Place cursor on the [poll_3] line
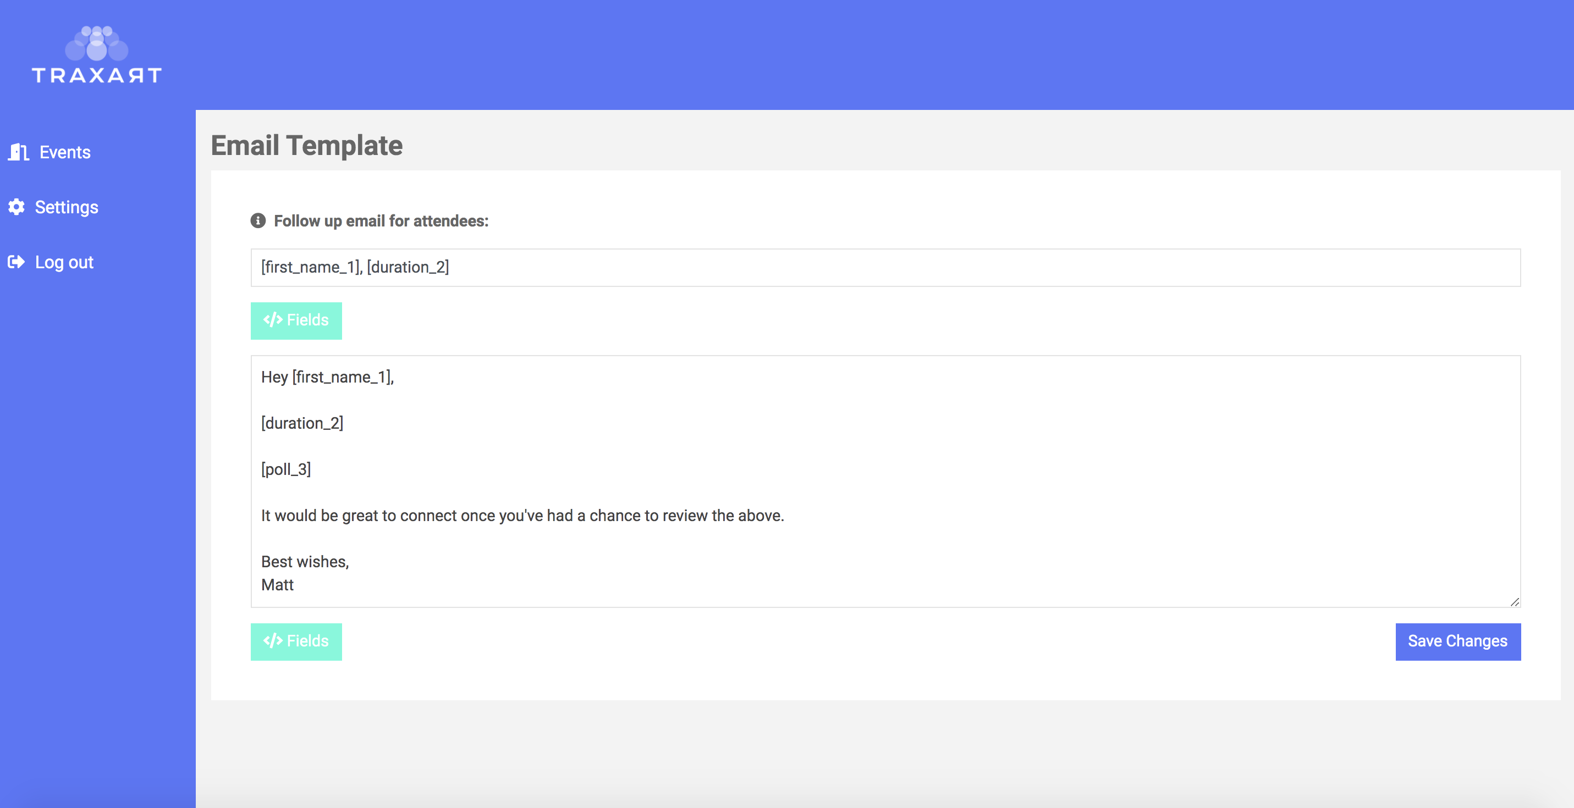Screen dimensions: 1574x808 pyautogui.click(x=286, y=469)
